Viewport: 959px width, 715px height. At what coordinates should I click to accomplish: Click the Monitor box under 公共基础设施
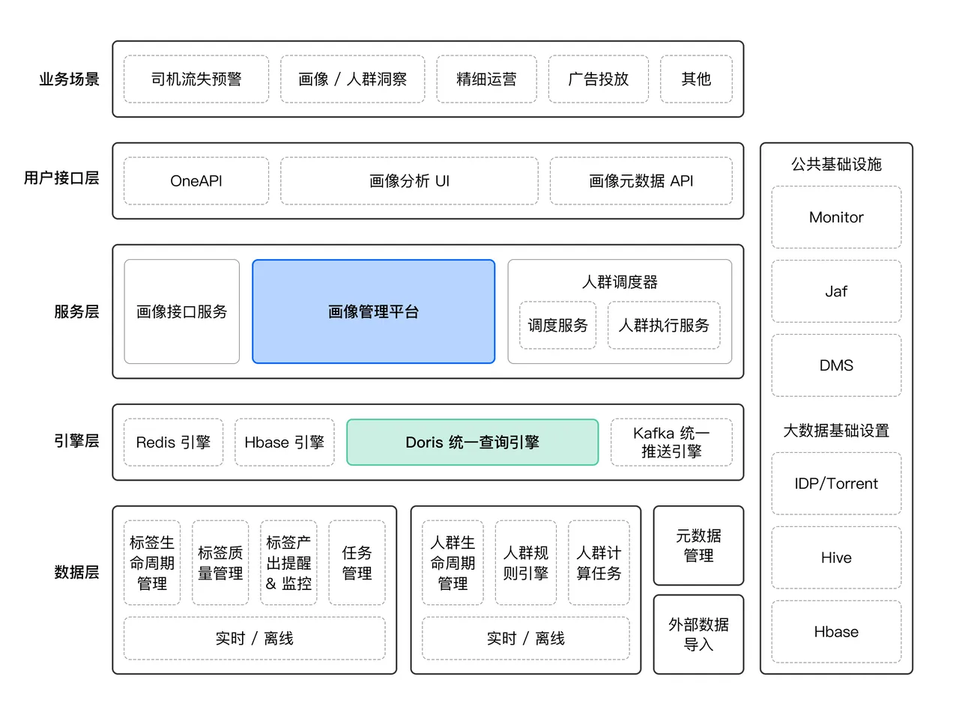(x=836, y=217)
